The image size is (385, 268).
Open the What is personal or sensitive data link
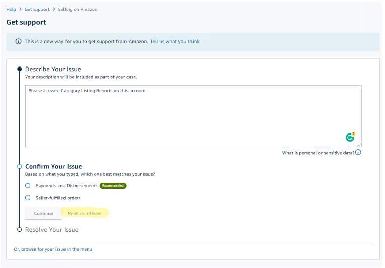[x=318, y=153]
